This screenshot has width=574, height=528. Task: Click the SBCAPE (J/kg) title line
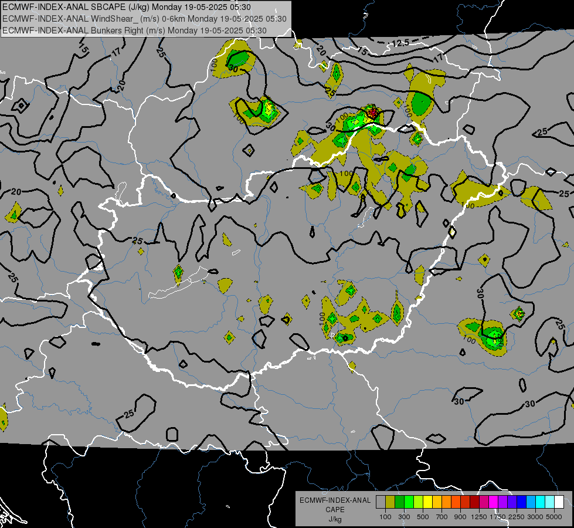[x=126, y=7]
